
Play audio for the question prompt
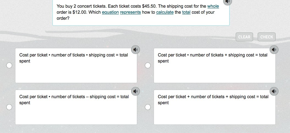[227, 2]
